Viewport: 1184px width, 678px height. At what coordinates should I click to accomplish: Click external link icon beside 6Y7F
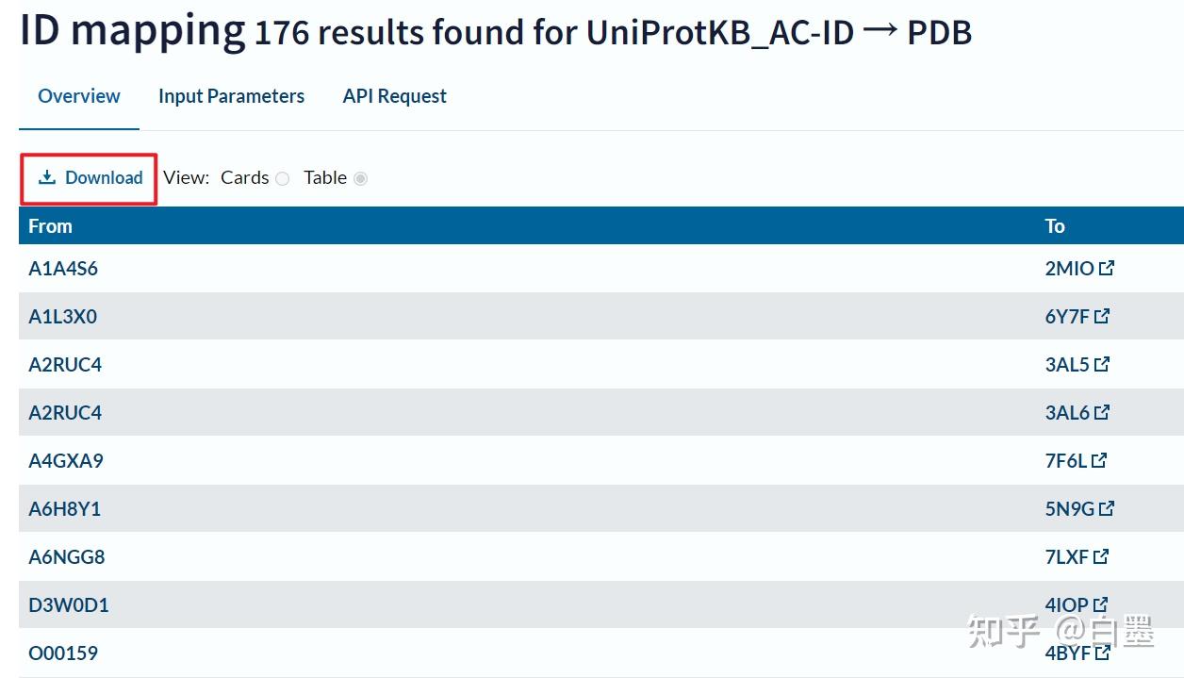[x=1101, y=315]
